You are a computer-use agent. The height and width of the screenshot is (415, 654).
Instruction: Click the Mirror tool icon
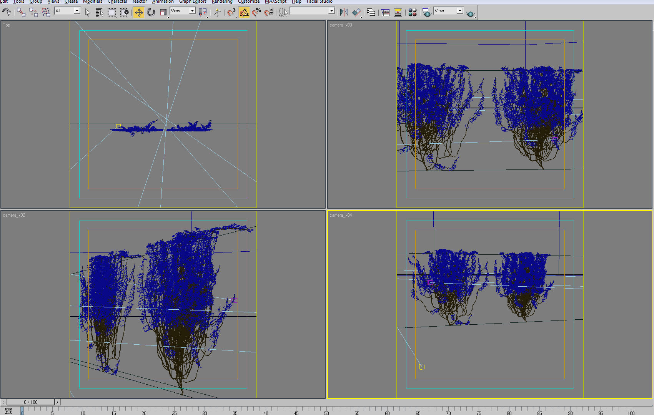[344, 12]
